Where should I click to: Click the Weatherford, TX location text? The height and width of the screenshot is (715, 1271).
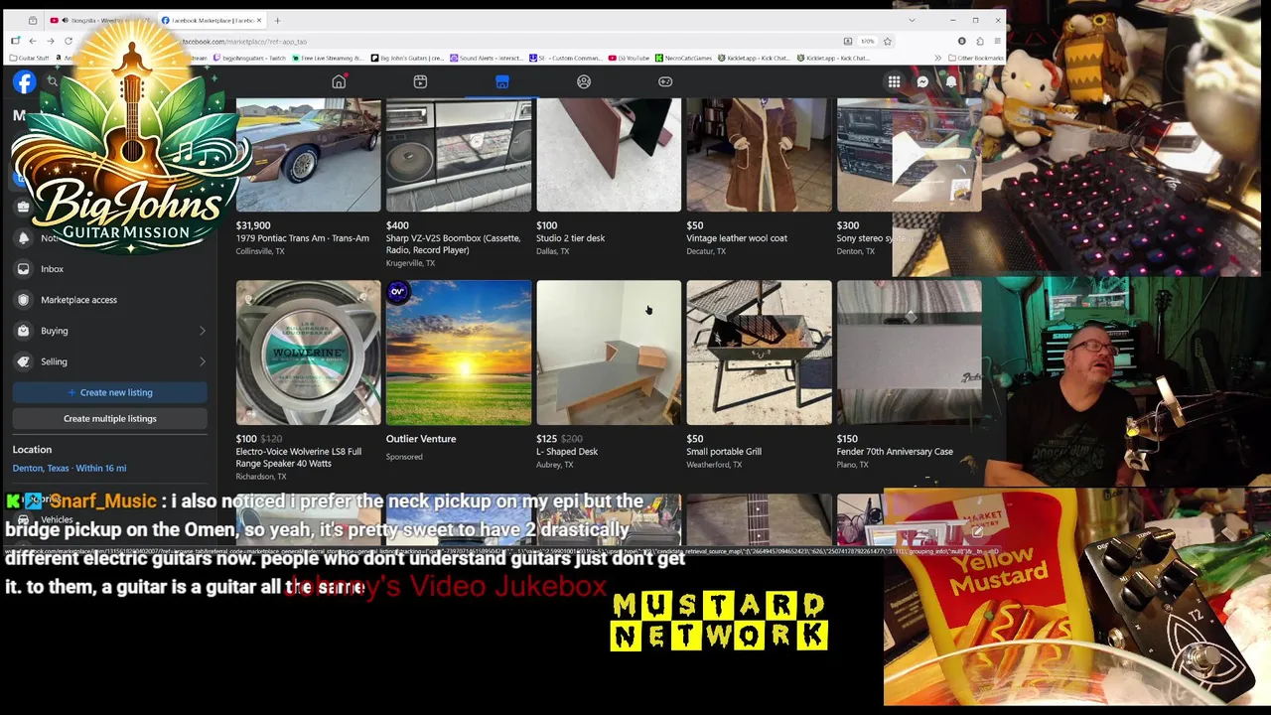point(714,465)
